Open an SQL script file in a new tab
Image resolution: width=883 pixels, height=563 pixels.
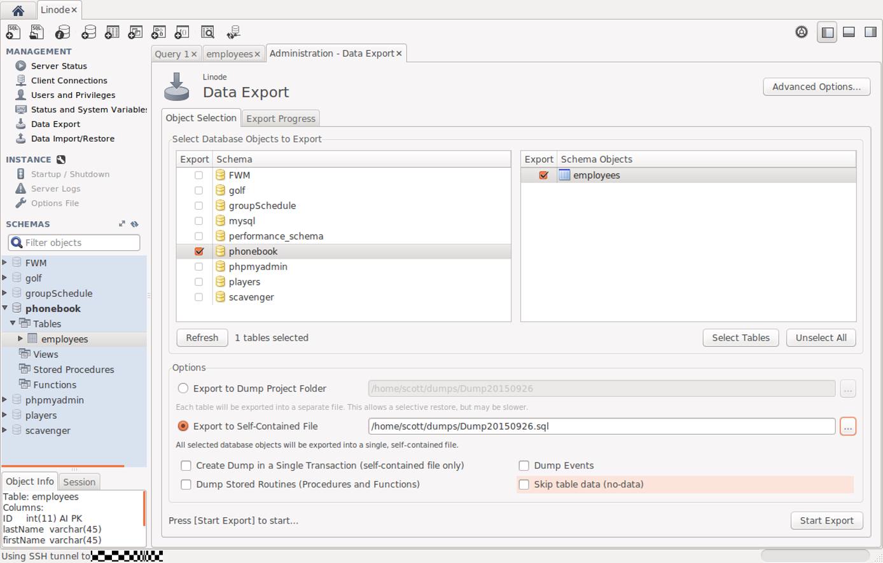[36, 32]
